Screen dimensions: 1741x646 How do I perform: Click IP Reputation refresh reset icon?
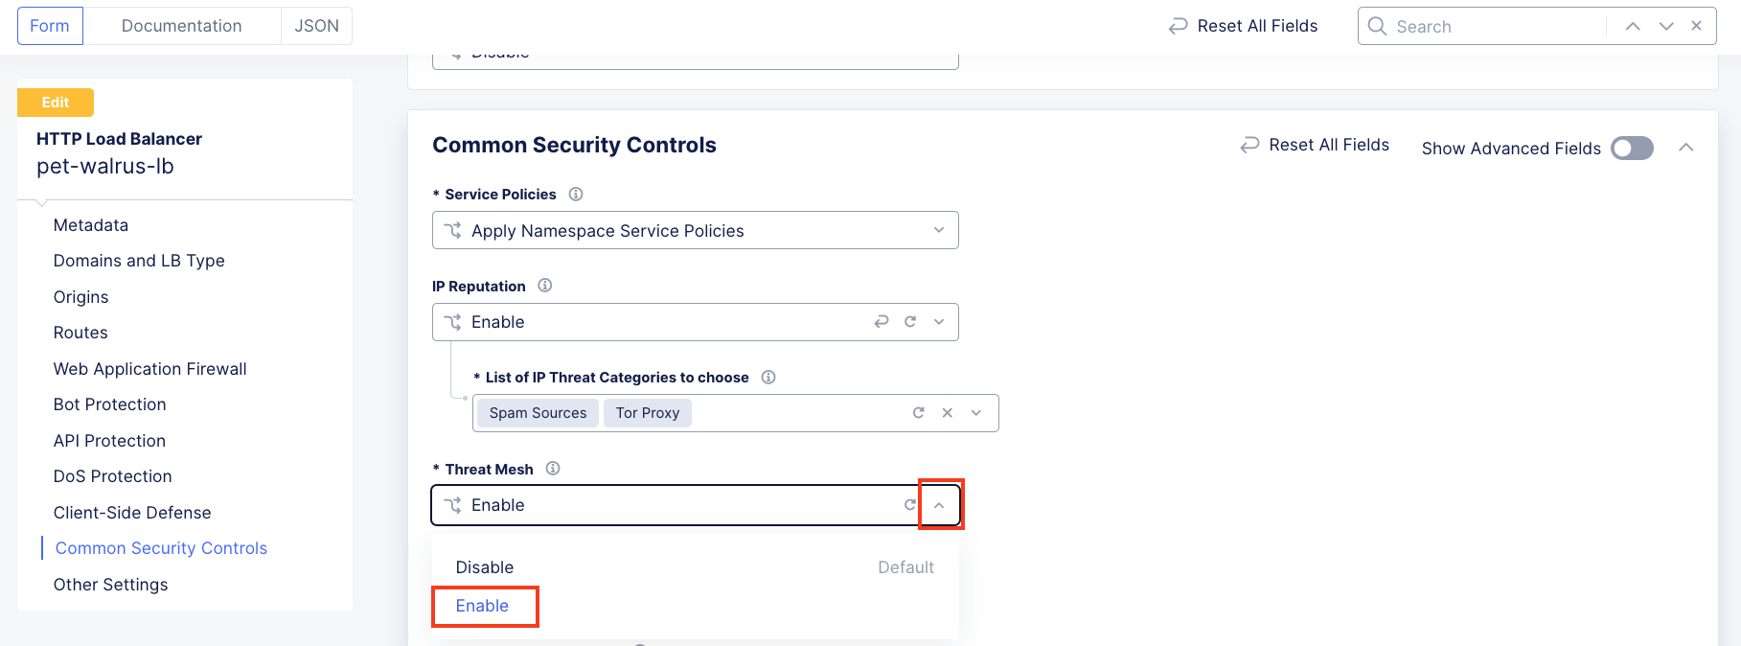coord(910,322)
